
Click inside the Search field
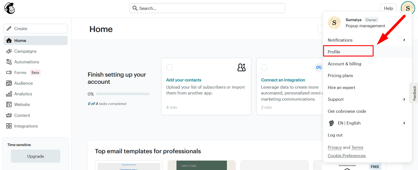(207, 8)
